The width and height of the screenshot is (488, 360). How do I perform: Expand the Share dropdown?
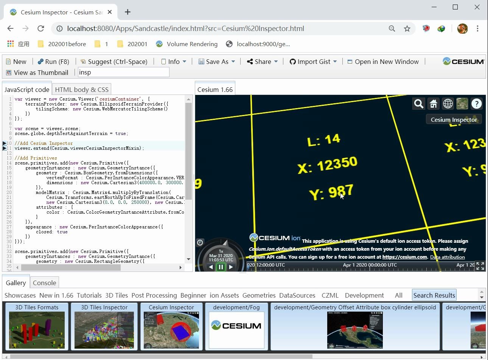coord(263,62)
